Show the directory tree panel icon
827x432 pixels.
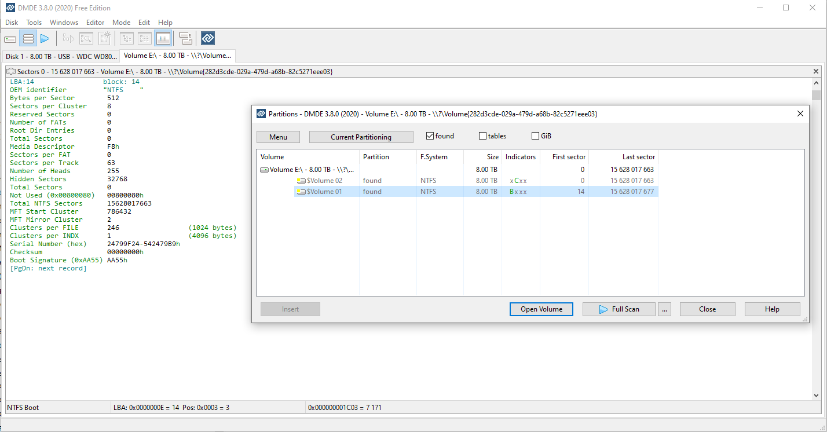coord(127,39)
